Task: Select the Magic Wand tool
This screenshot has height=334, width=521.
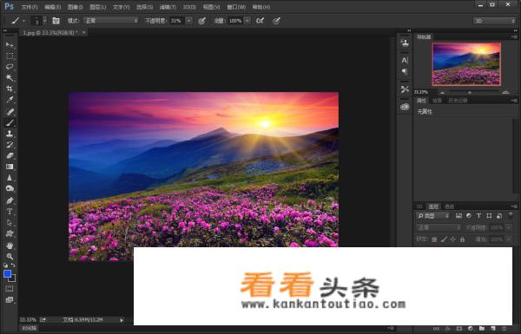Action: (x=10, y=78)
